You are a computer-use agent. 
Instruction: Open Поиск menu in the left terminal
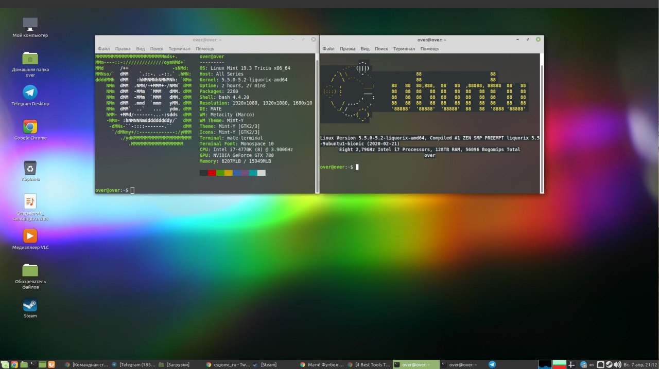click(x=157, y=49)
